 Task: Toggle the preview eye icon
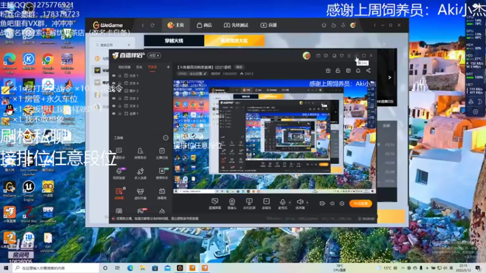point(332,203)
